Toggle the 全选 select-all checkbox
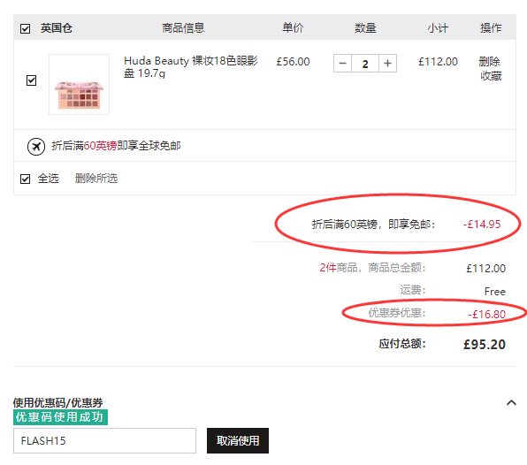 pyautogui.click(x=26, y=179)
